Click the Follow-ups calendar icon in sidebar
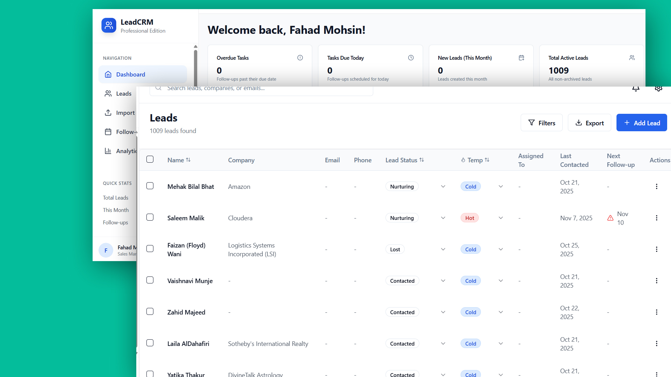The height and width of the screenshot is (377, 671). tap(109, 132)
